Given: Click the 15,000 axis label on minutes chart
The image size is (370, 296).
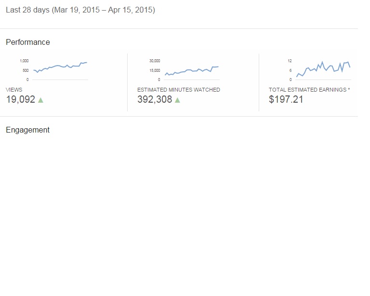Looking at the screenshot, I should [155, 70].
